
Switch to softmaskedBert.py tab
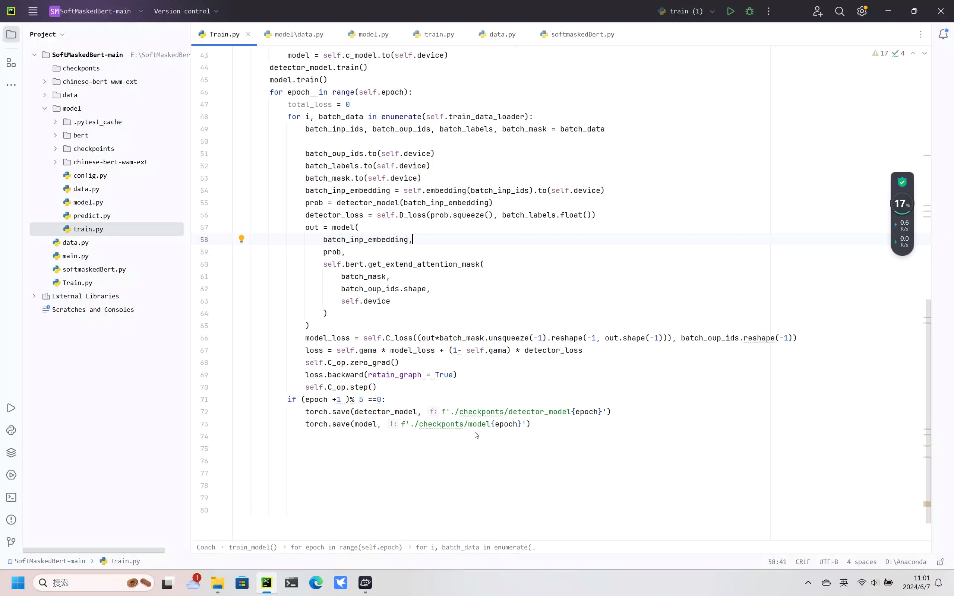click(582, 34)
